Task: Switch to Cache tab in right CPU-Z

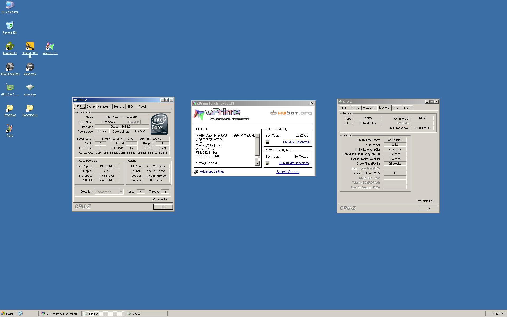Action: [x=355, y=108]
